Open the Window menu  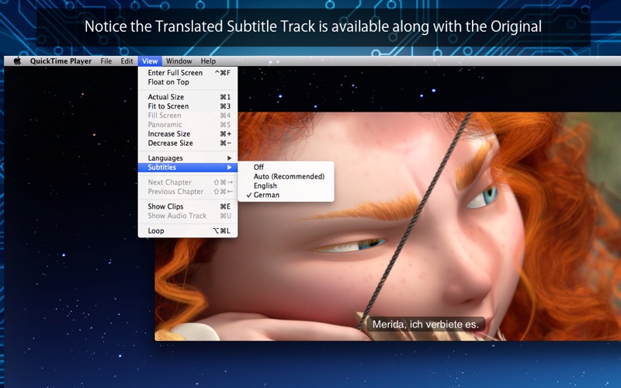(x=179, y=61)
